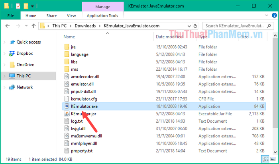The width and height of the screenshot is (279, 164).
Task: Select the file name kemulator.cfg
Action: point(84,99)
